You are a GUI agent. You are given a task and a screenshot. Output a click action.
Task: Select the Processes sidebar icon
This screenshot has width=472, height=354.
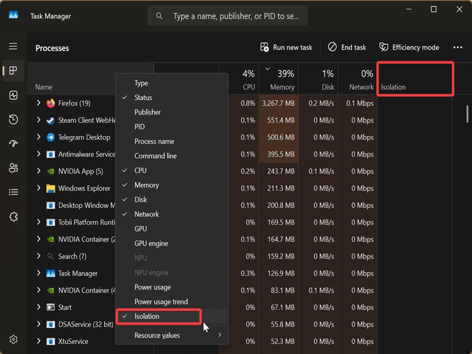pyautogui.click(x=13, y=70)
